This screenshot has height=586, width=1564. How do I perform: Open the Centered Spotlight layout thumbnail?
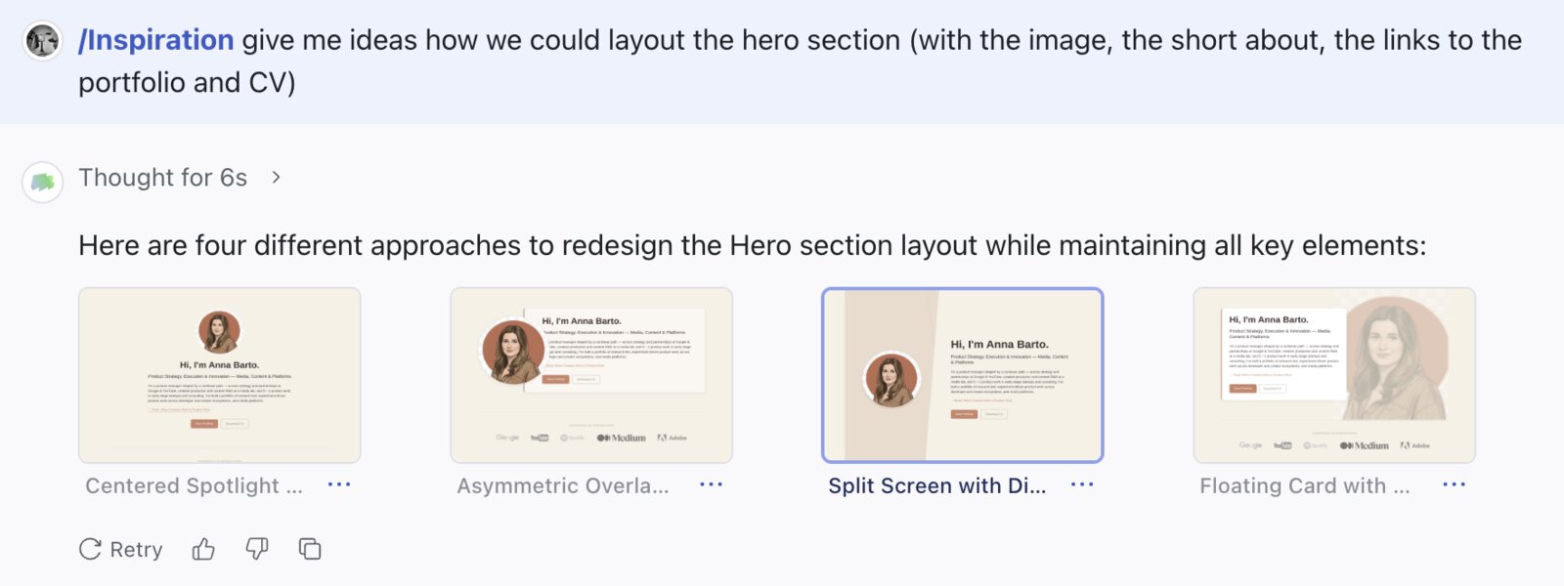[220, 375]
